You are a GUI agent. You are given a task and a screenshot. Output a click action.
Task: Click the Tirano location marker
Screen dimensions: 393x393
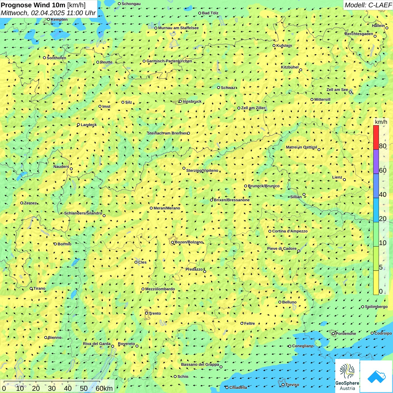(x=31, y=288)
